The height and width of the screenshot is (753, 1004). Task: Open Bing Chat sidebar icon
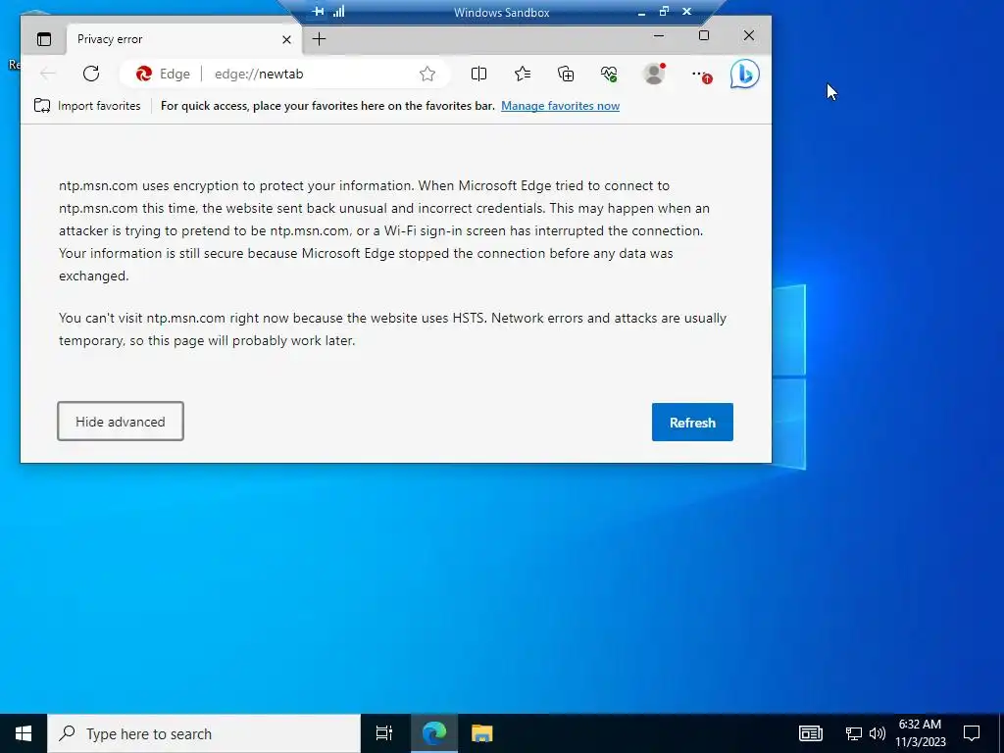745,75
